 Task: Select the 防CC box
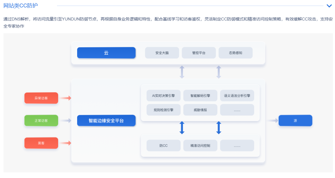(x=163, y=146)
